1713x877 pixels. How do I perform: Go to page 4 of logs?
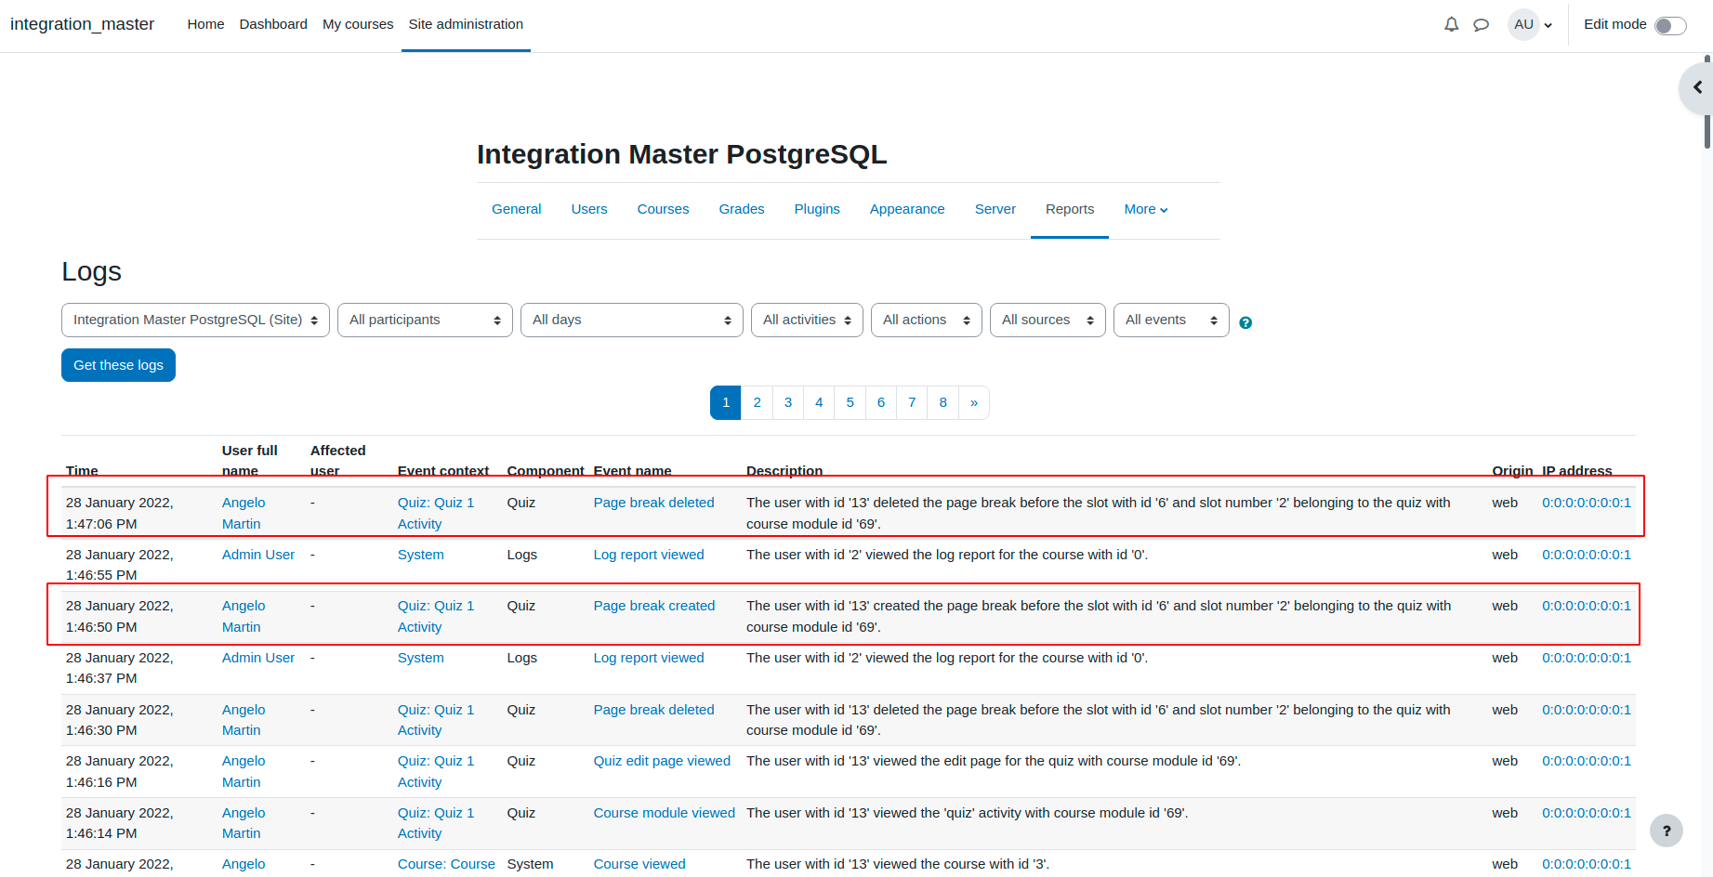(819, 402)
